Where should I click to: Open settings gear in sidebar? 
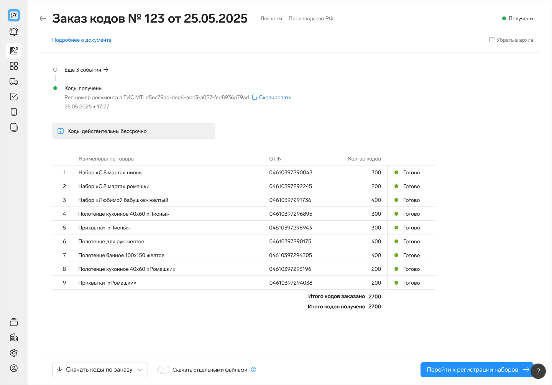point(14,353)
